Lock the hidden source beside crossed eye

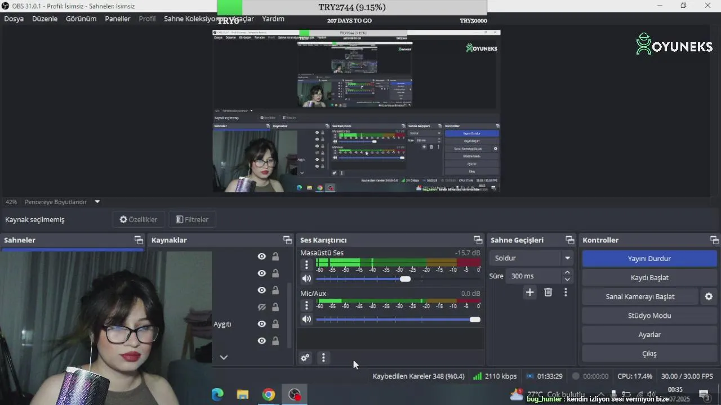(x=275, y=307)
